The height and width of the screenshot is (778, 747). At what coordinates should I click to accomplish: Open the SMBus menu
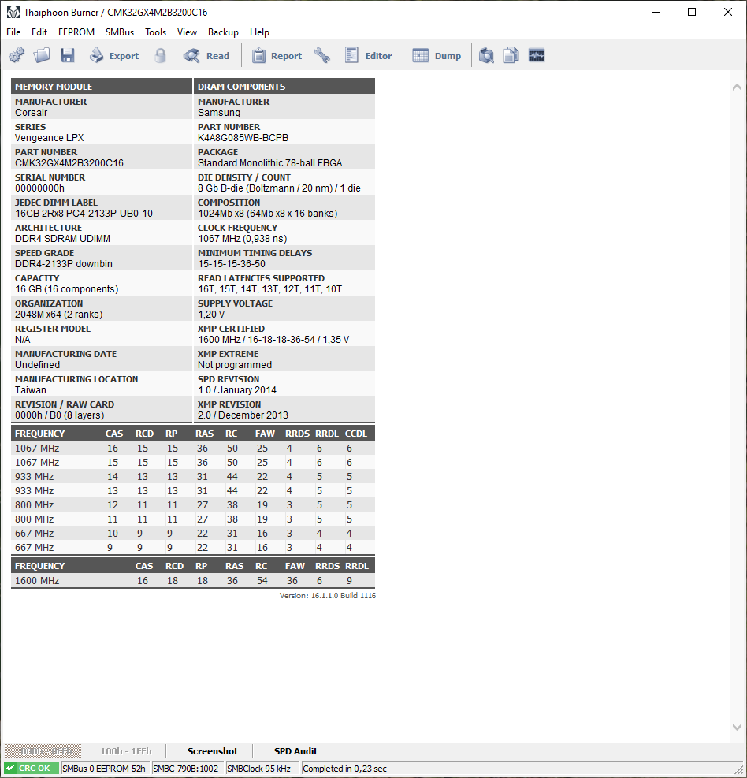(x=120, y=32)
